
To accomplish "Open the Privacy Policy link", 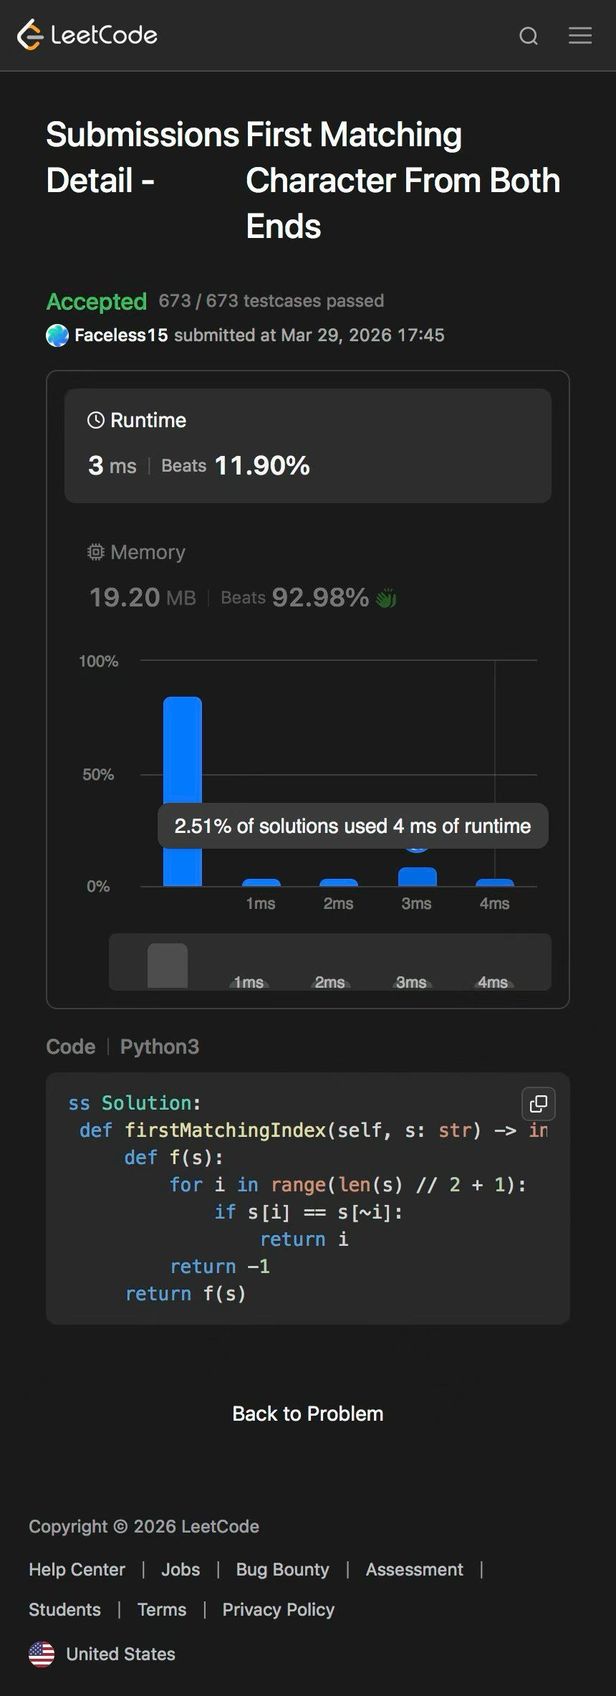I will 278,1610.
